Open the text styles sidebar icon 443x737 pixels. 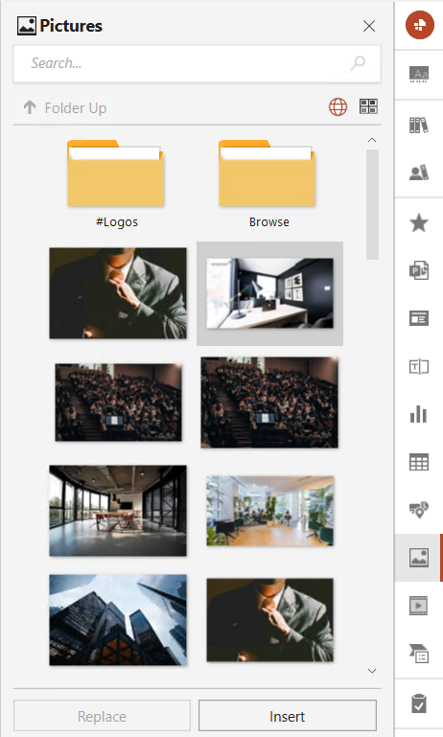(418, 74)
